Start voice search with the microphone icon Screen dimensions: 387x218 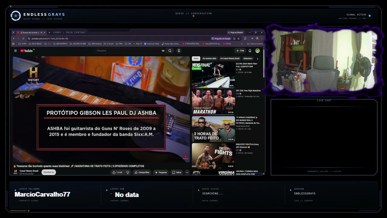click(179, 51)
